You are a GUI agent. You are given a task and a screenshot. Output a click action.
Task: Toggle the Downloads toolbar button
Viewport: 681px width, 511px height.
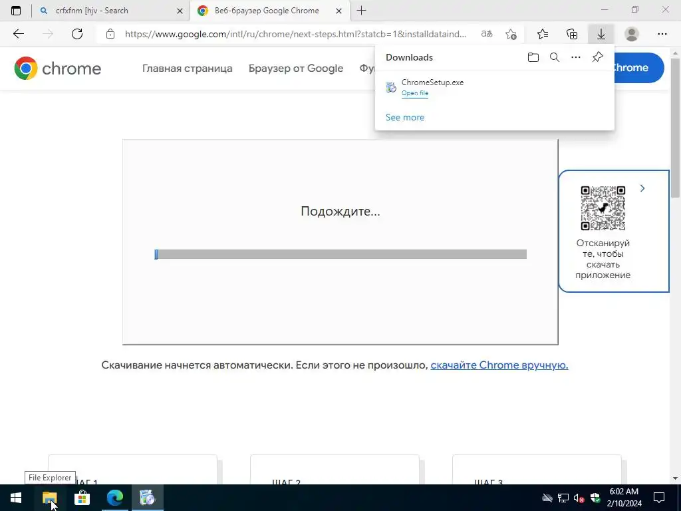pos(601,34)
